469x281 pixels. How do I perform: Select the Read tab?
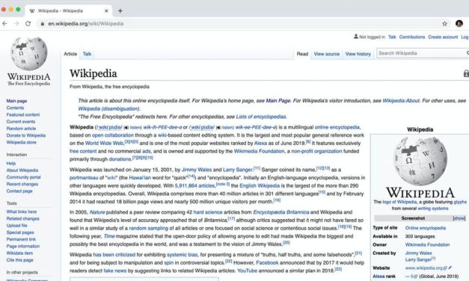click(302, 54)
